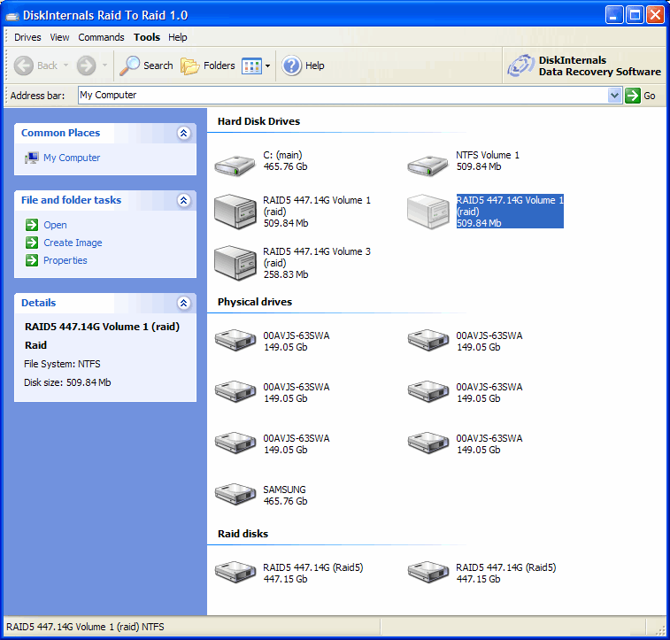Click the status bar text RAID5 Volume 1 NTFS

pos(85,627)
